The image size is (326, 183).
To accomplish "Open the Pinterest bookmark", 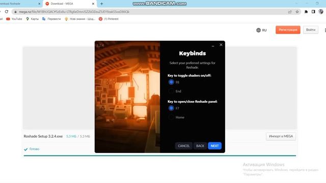I will 108,19.
